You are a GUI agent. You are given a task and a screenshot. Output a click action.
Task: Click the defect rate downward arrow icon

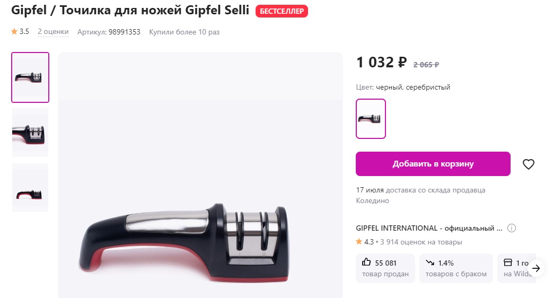click(x=430, y=262)
